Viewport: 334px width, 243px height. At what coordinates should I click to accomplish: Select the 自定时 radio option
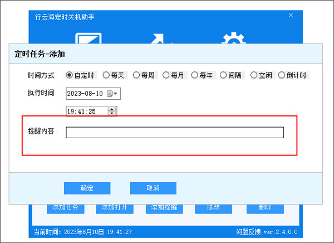70,75
